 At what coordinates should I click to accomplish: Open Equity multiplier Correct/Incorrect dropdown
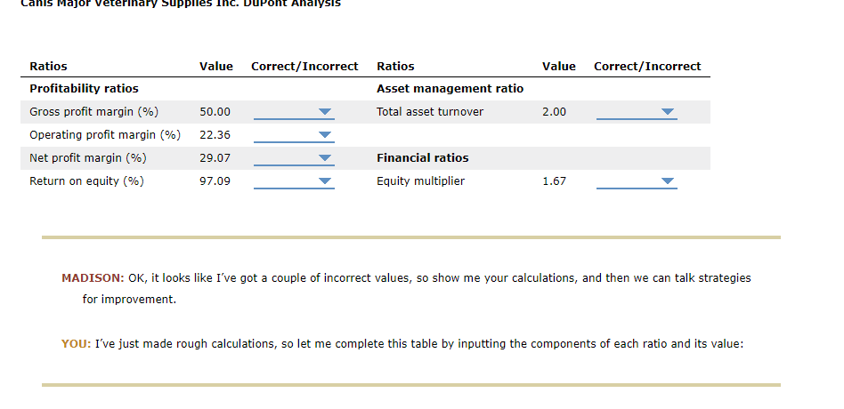637,181
